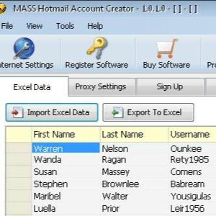
Task: Click the row header beside Stephen
Action: pos(19,184)
